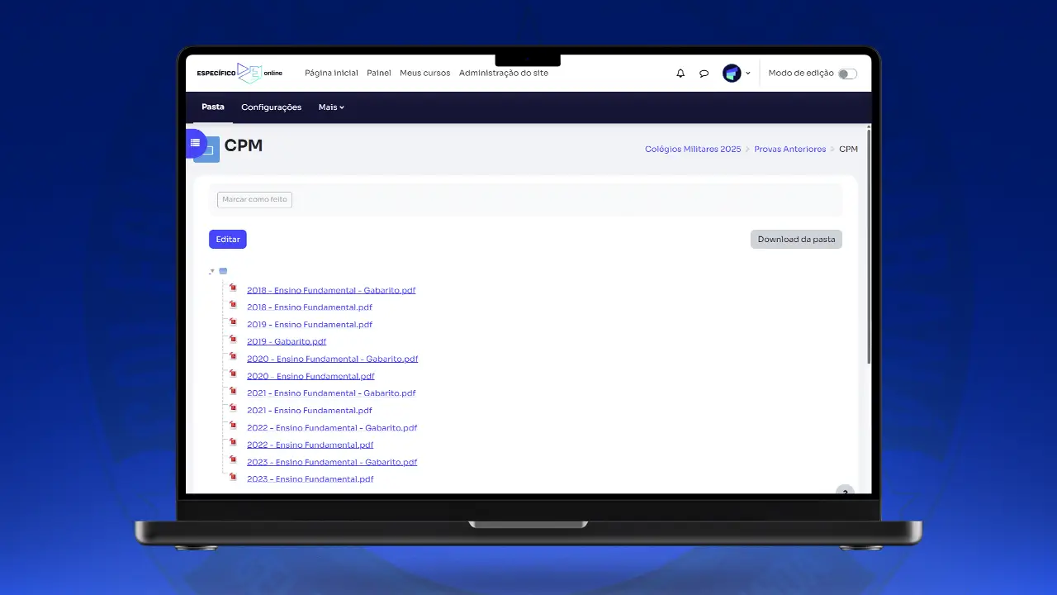Open the course index drawer button
This screenshot has height=595, width=1057.
click(196, 143)
